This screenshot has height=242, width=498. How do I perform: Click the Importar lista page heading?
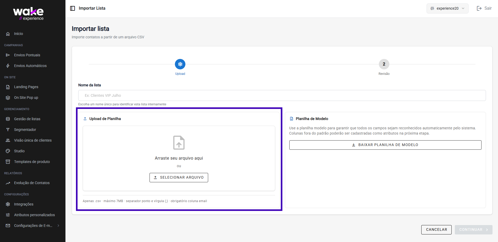coord(91,29)
